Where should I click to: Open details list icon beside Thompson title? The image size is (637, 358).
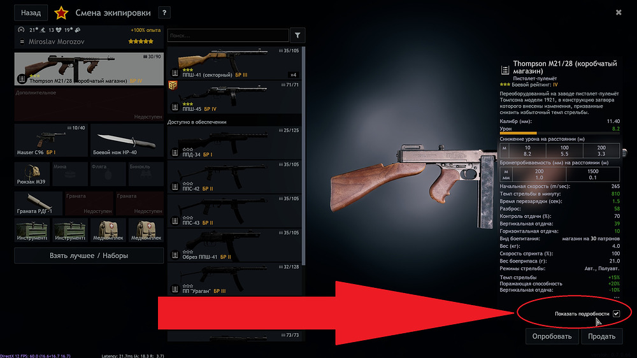[x=505, y=70]
